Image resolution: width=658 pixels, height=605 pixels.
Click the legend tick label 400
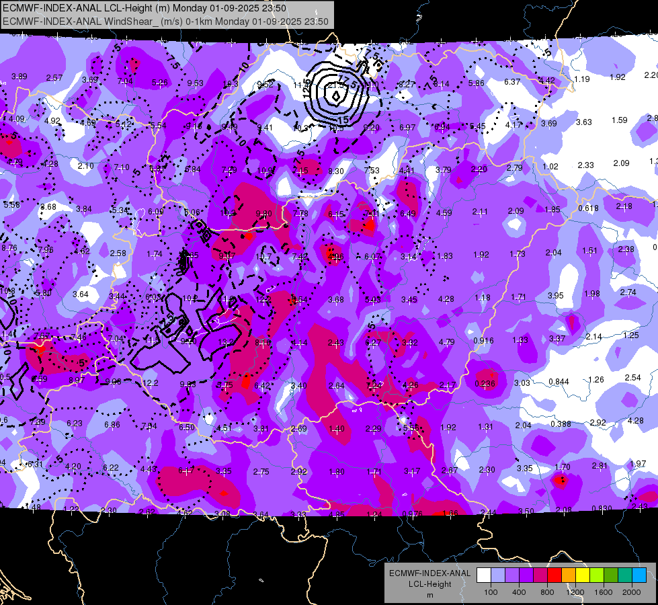[x=519, y=592]
